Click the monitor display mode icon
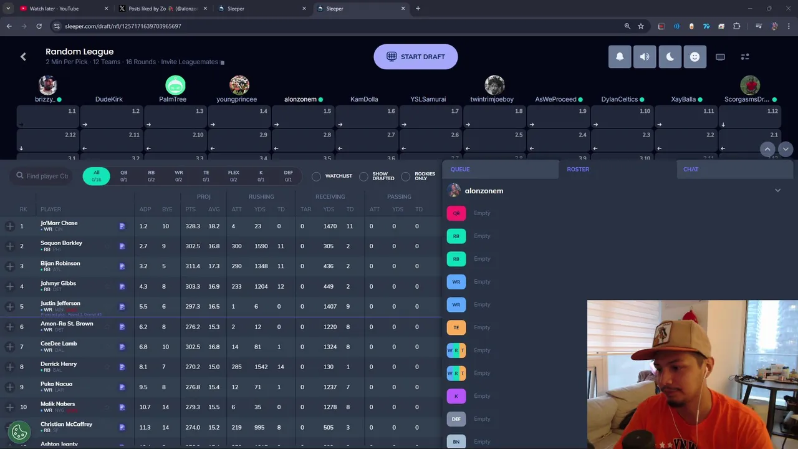Viewport: 798px width, 449px height. [x=720, y=57]
